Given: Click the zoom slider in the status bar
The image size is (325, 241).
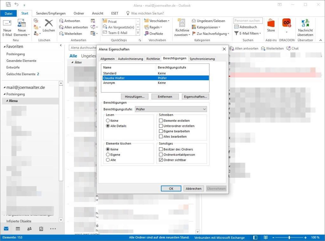Looking at the screenshot, I should coord(289,238).
